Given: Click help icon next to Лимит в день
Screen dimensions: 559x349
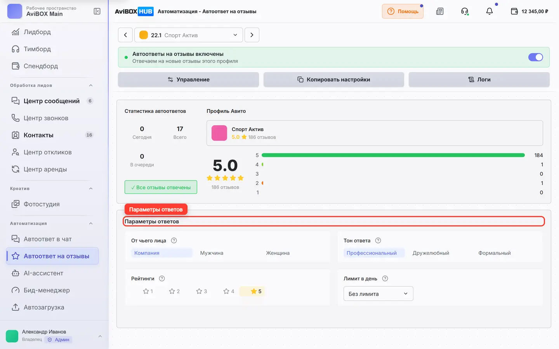Looking at the screenshot, I should tap(385, 278).
